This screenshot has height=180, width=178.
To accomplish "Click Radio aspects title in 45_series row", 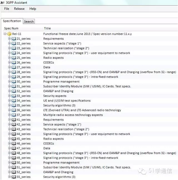I will [54, 139].
